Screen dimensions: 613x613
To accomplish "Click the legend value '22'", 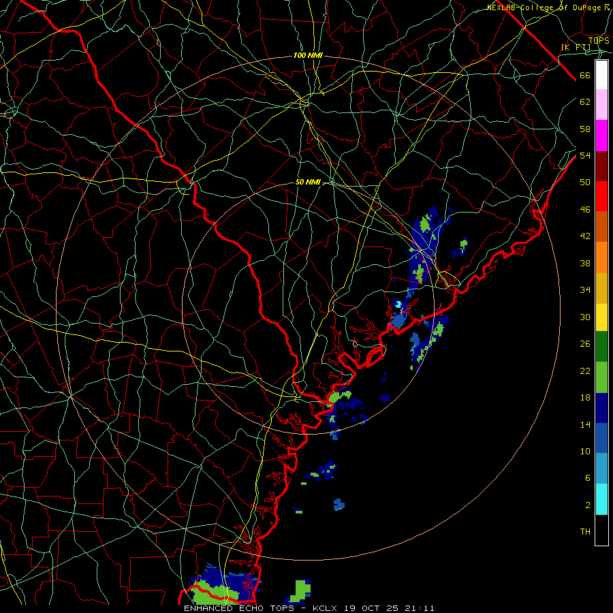I will (585, 371).
